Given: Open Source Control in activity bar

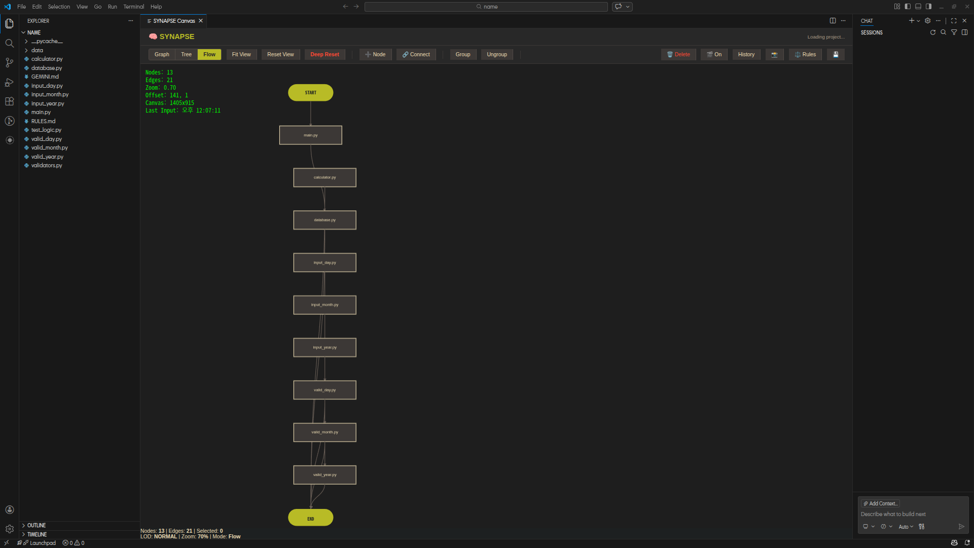Looking at the screenshot, I should [9, 62].
